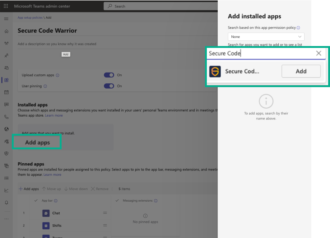Grab the reorder handle on the Chat row
Screen dimensions: 330x238
coord(105,213)
